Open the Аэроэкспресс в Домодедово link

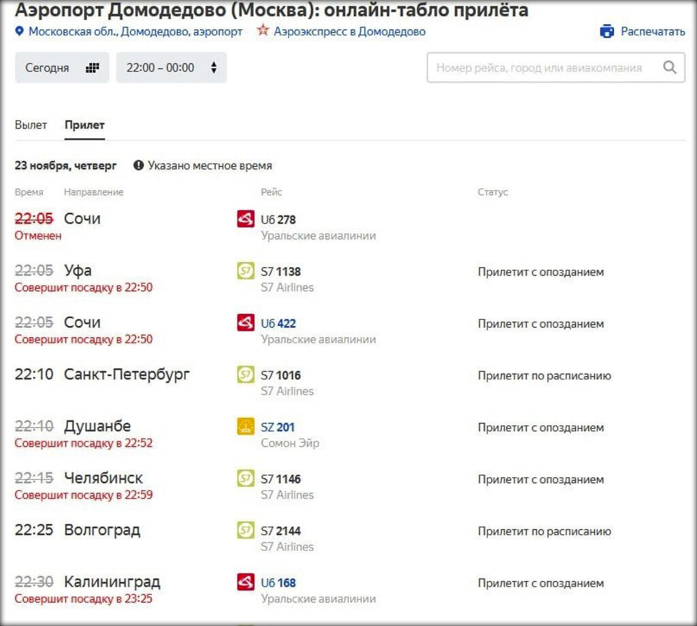click(349, 31)
